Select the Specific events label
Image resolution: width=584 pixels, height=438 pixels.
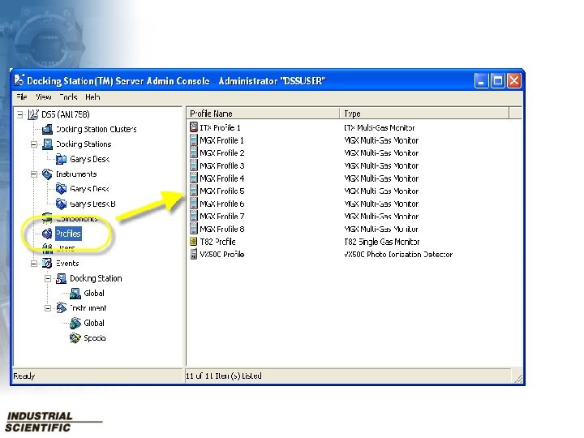(x=95, y=337)
